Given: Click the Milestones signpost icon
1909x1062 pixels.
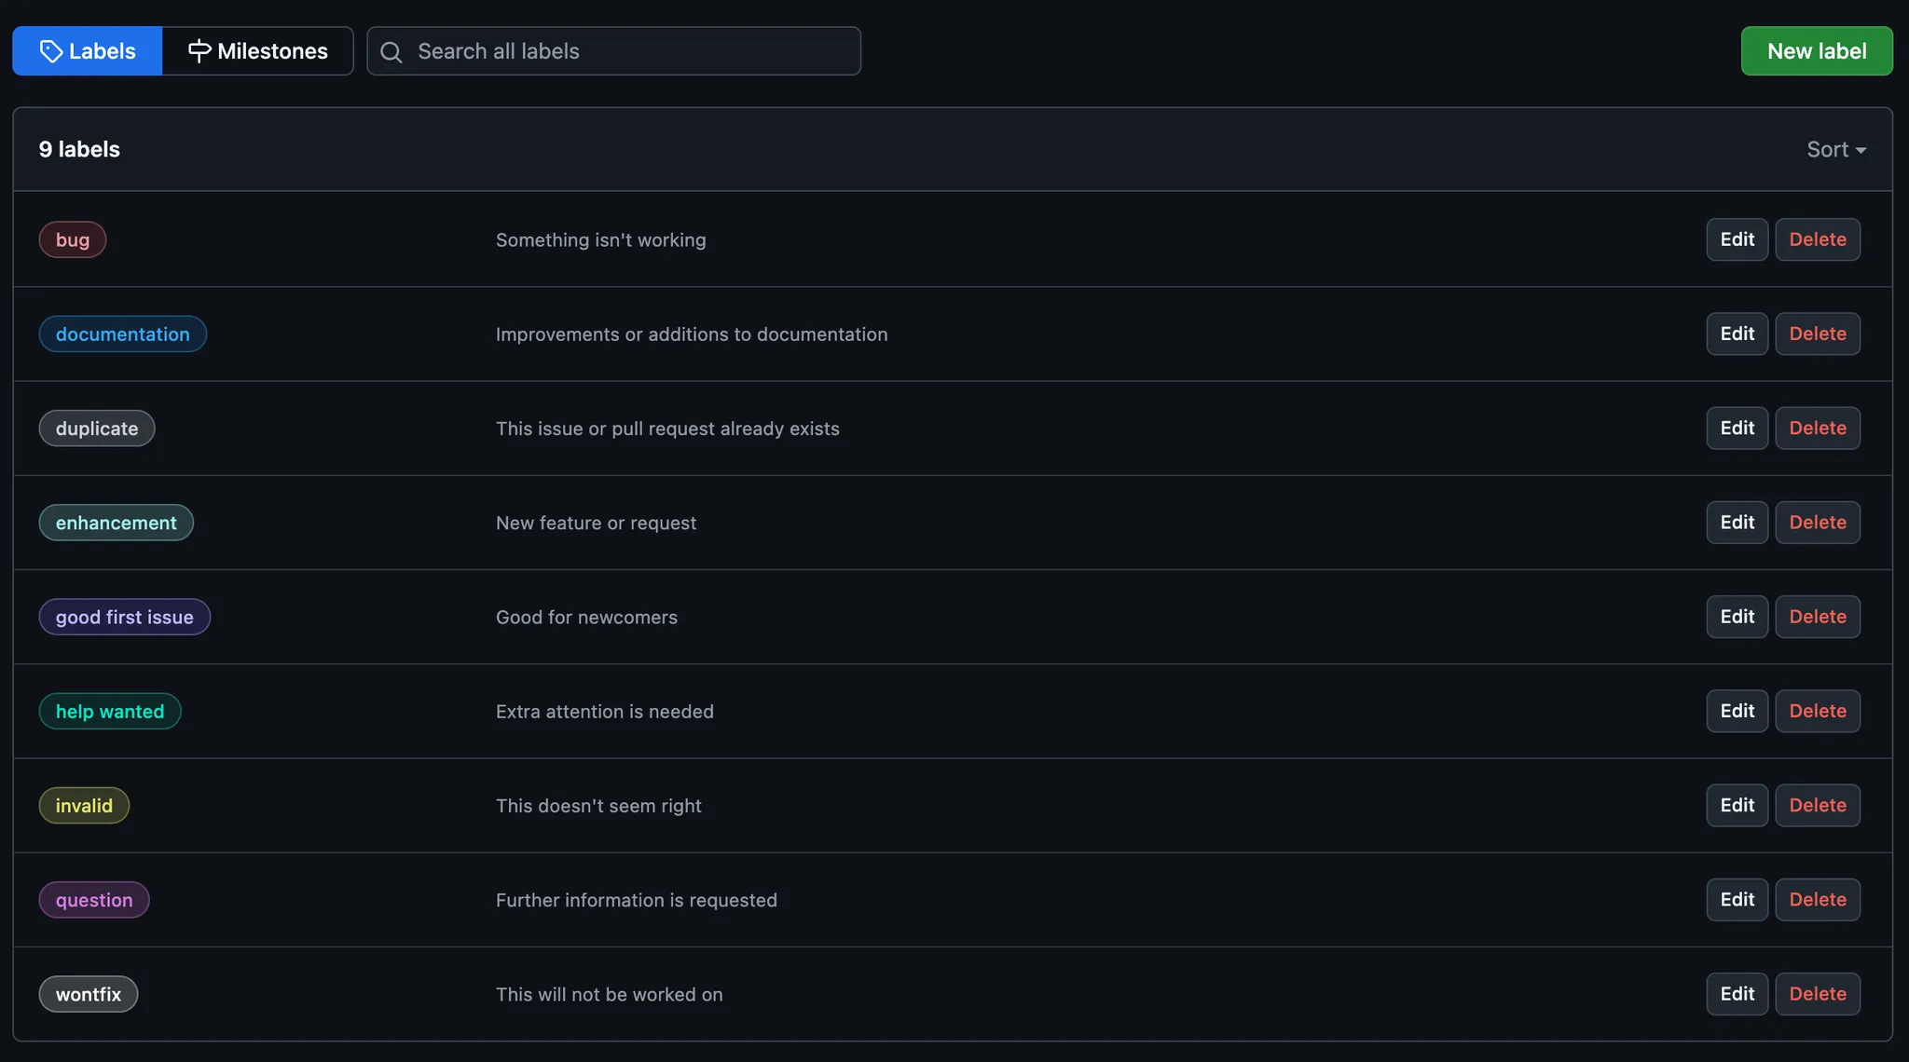Looking at the screenshot, I should pyautogui.click(x=199, y=51).
